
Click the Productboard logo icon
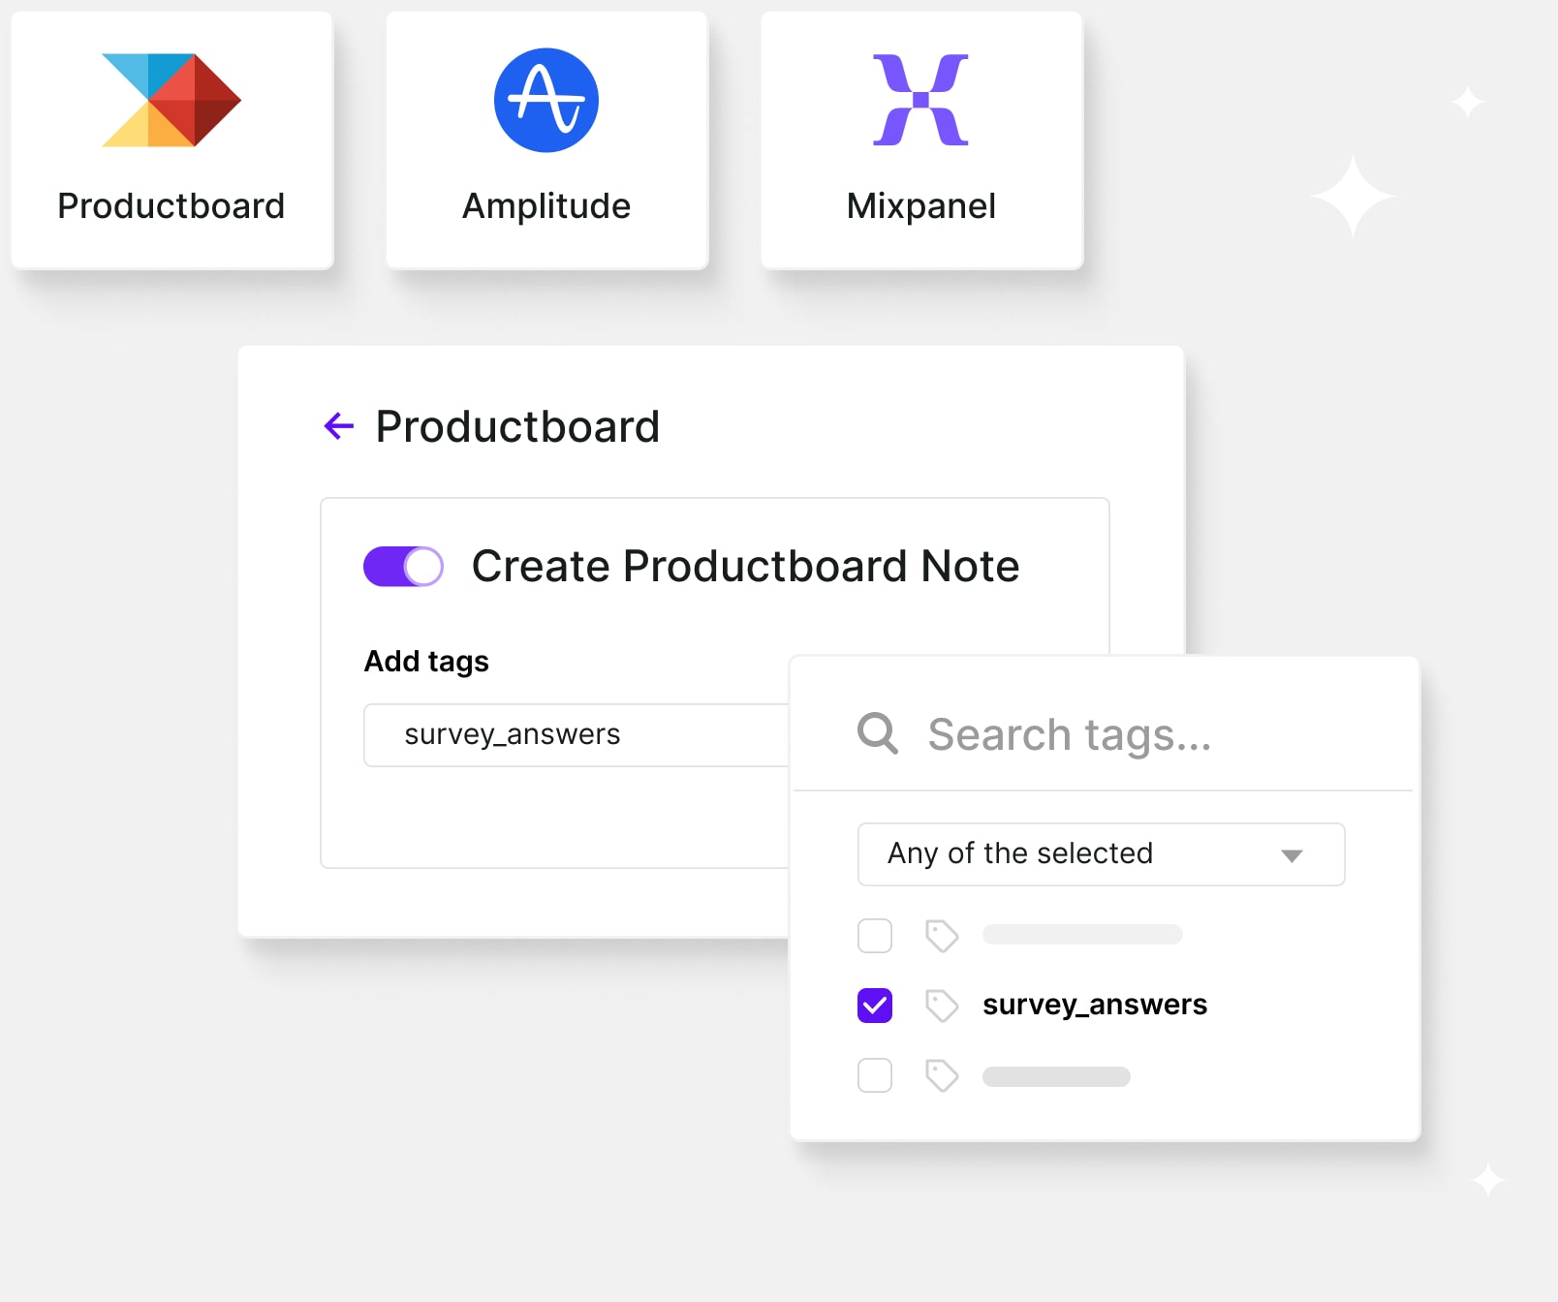(171, 100)
